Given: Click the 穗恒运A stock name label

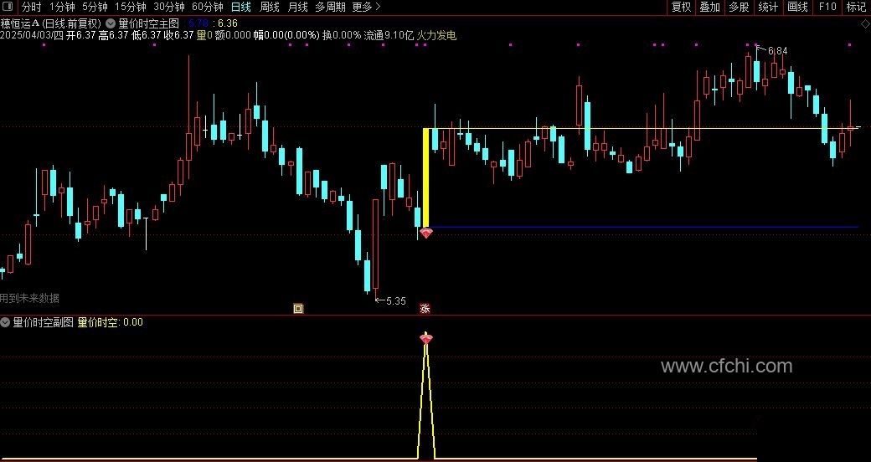Looking at the screenshot, I should [x=20, y=23].
